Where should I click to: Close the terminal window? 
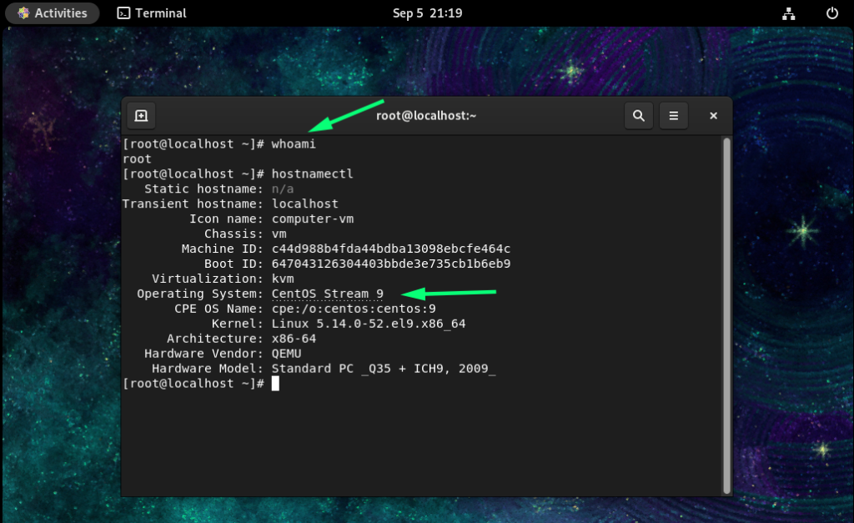coord(714,115)
